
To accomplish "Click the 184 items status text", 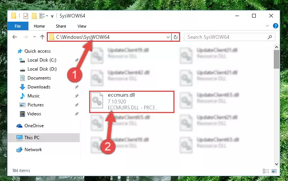I will [21, 171].
